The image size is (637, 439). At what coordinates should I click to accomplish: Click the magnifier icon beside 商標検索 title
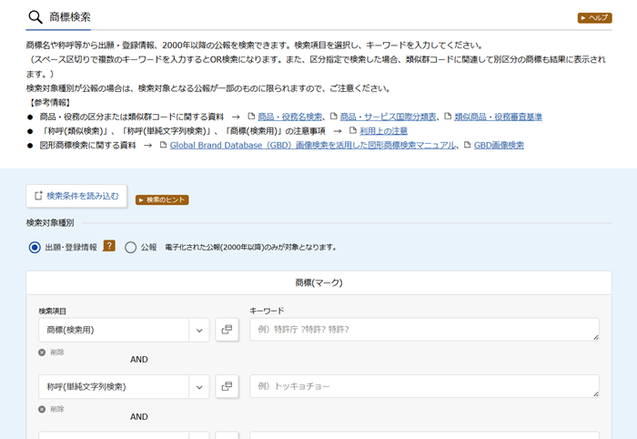35,17
